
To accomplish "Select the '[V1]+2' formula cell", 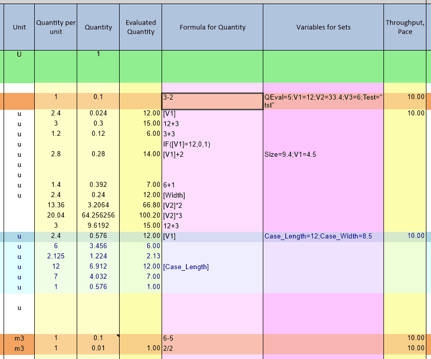I will pos(212,154).
